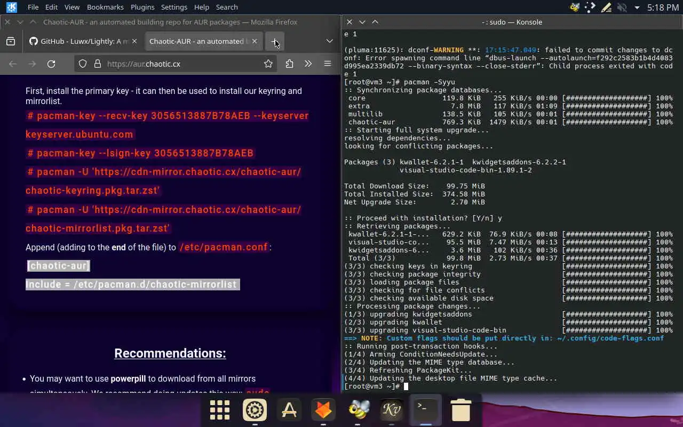Click the NOTE custom flags line in Konsole
The image size is (683, 427).
[x=504, y=338]
